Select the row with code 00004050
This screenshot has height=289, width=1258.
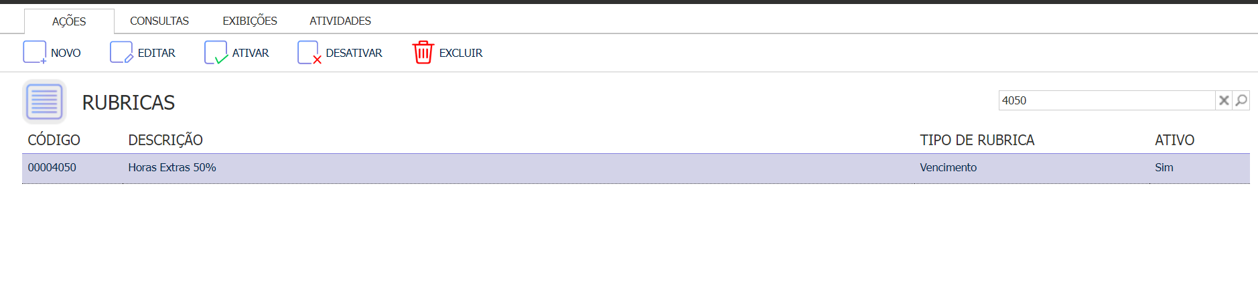[636, 168]
